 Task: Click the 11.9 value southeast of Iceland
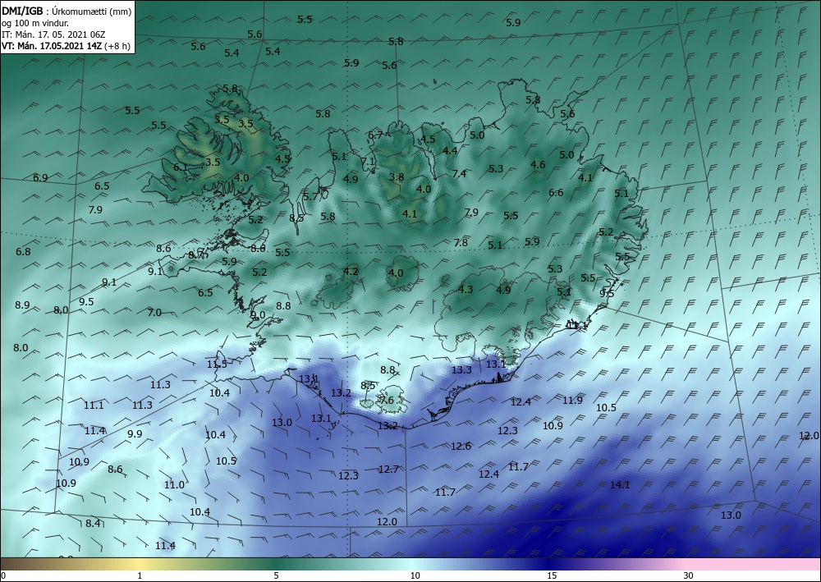(x=572, y=401)
